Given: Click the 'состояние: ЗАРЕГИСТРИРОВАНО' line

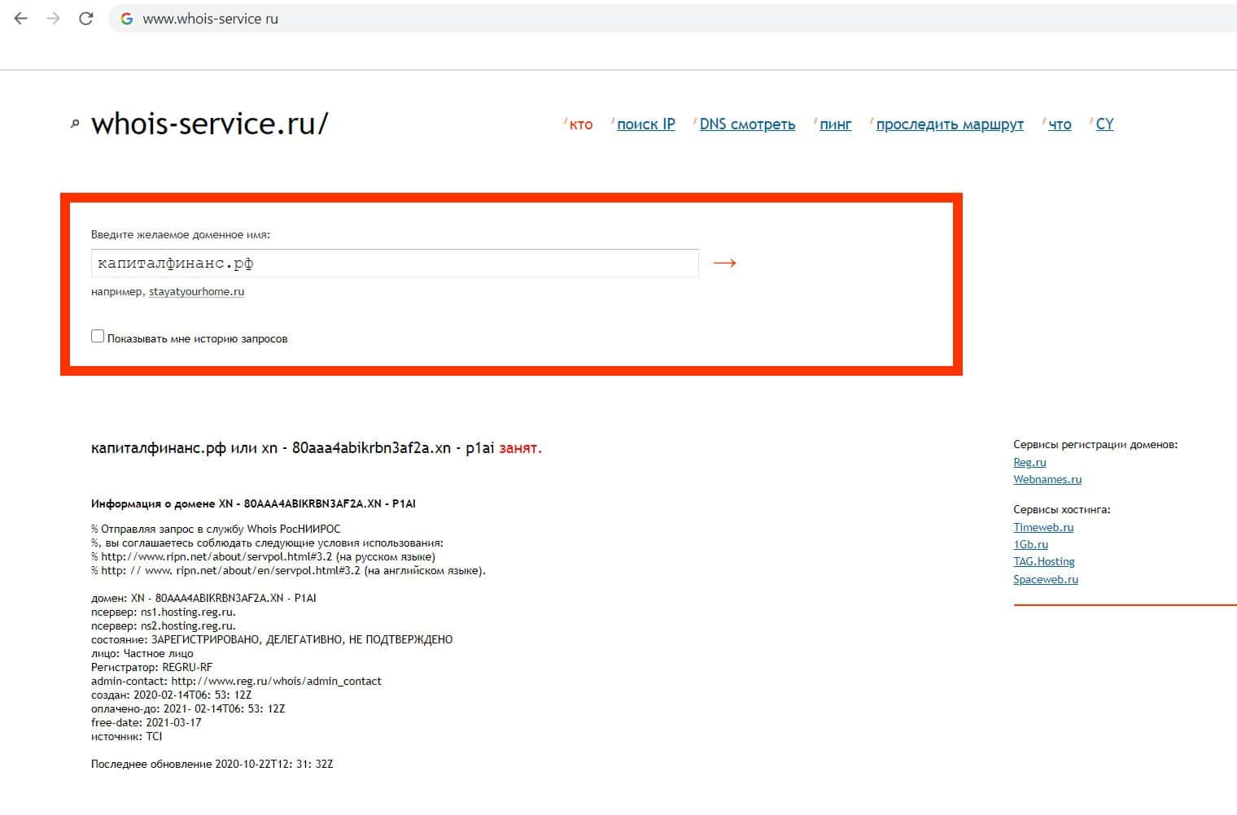Looking at the screenshot, I should [x=272, y=640].
